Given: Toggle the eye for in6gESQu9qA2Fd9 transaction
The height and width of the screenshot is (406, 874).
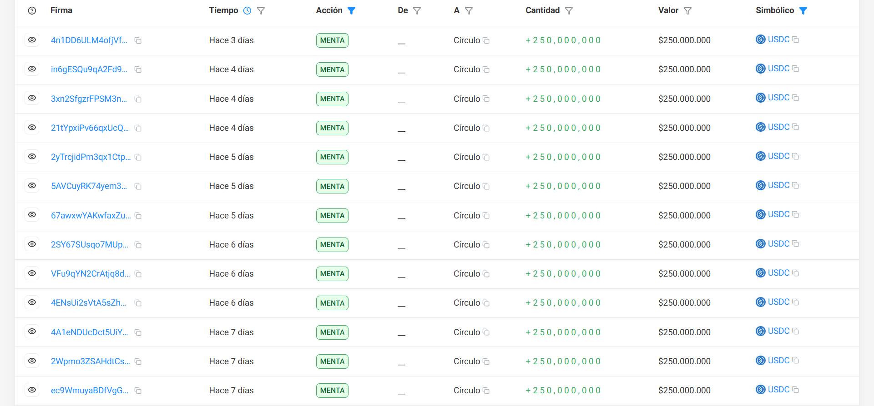Looking at the screenshot, I should pos(32,69).
